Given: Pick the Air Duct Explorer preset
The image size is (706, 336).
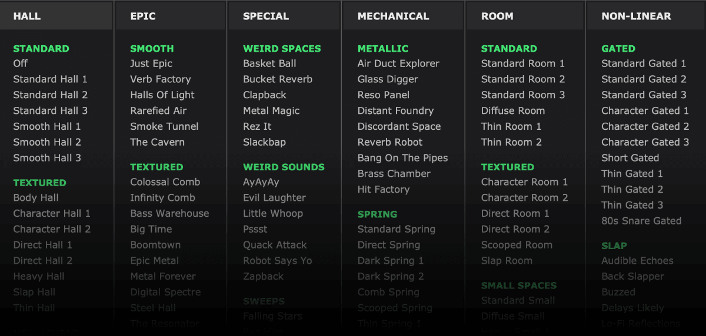Looking at the screenshot, I should [x=398, y=63].
